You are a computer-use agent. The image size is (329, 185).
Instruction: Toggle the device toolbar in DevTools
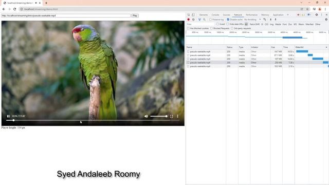pos(193,15)
